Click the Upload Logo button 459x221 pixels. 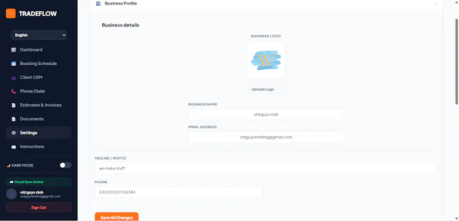[266, 89]
